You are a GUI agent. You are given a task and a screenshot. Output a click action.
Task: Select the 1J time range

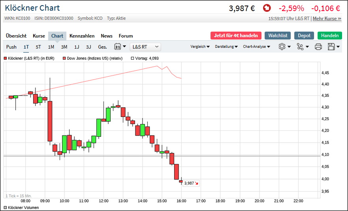click(x=77, y=47)
